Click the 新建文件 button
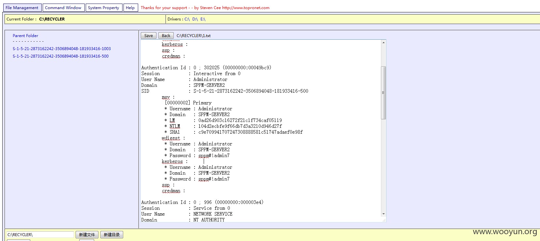The image size is (540, 241). click(87, 234)
